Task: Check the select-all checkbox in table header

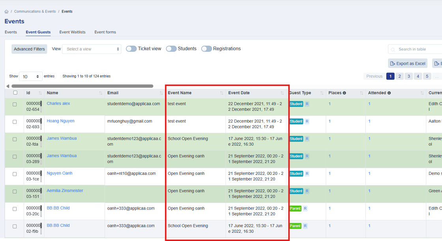Action: point(15,93)
